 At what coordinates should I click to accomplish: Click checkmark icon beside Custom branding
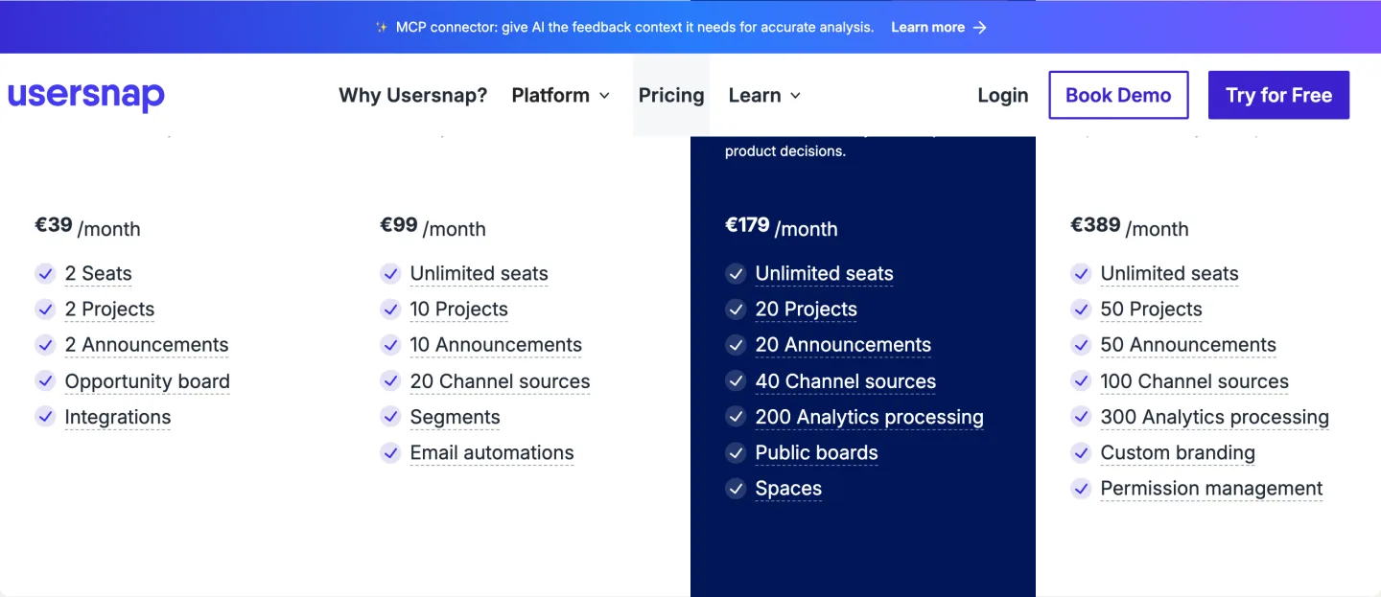coord(1081,453)
